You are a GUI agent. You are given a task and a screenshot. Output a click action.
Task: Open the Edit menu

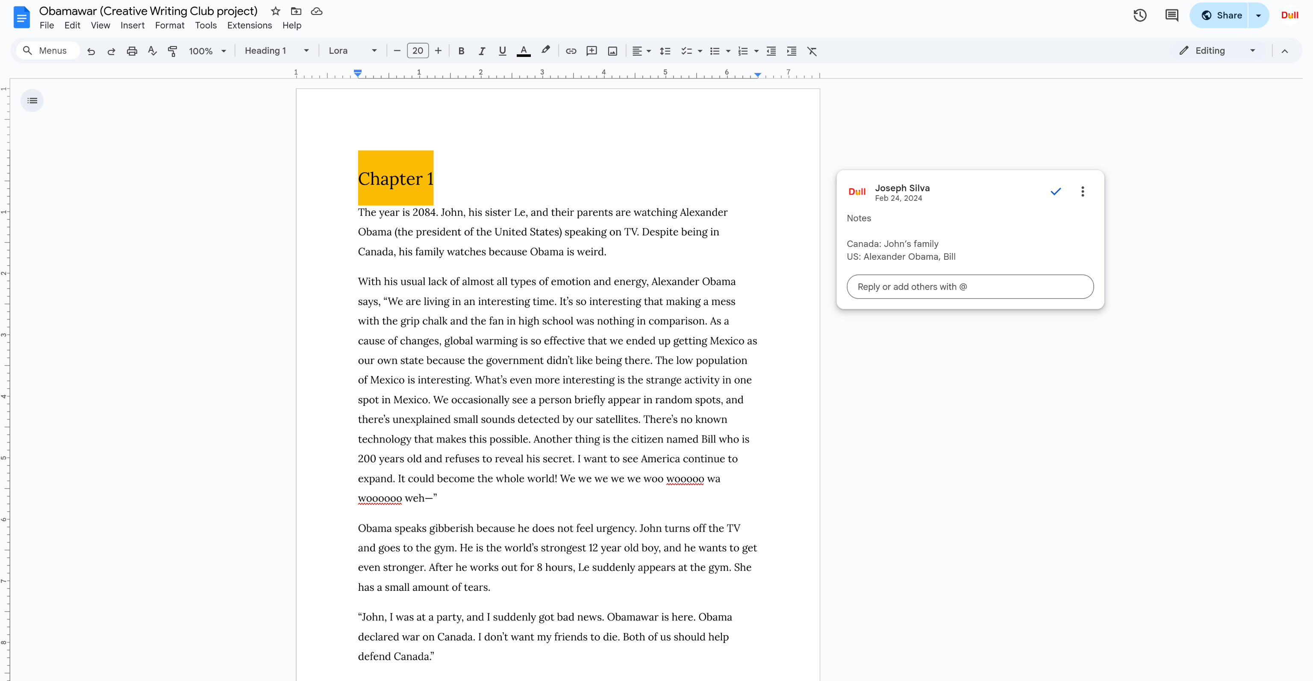pos(72,26)
